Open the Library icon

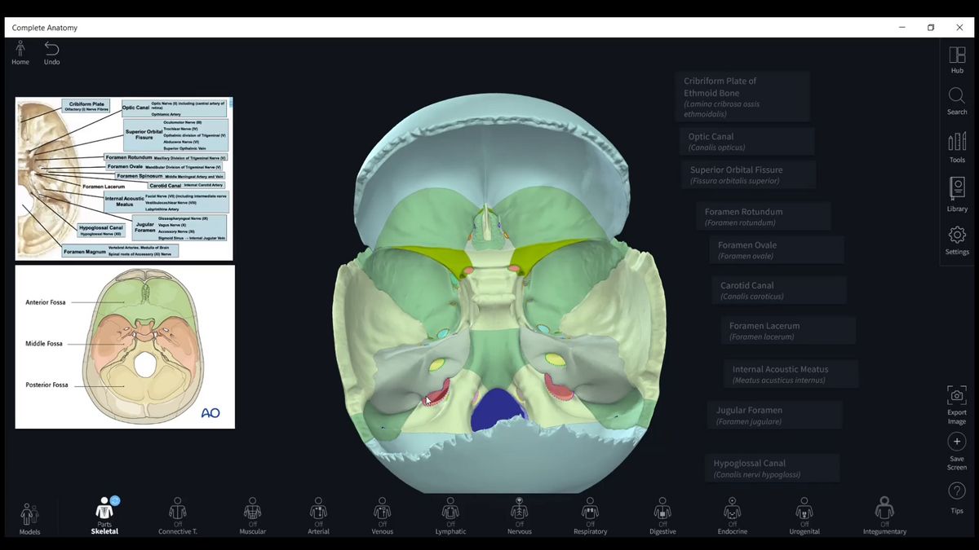957,191
